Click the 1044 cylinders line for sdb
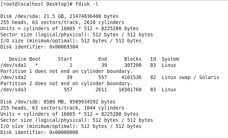The image size is (228, 138). tap(62, 108)
